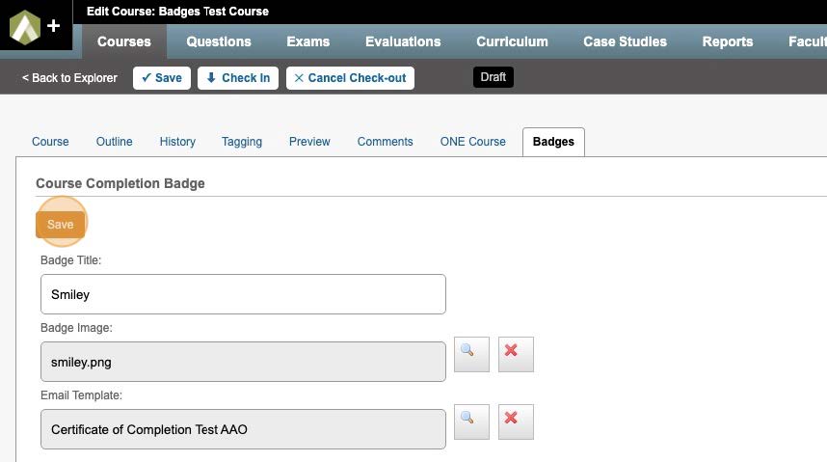Screen dimensions: 827x462
Task: Remove the smiley.png badge image
Action: (x=516, y=354)
